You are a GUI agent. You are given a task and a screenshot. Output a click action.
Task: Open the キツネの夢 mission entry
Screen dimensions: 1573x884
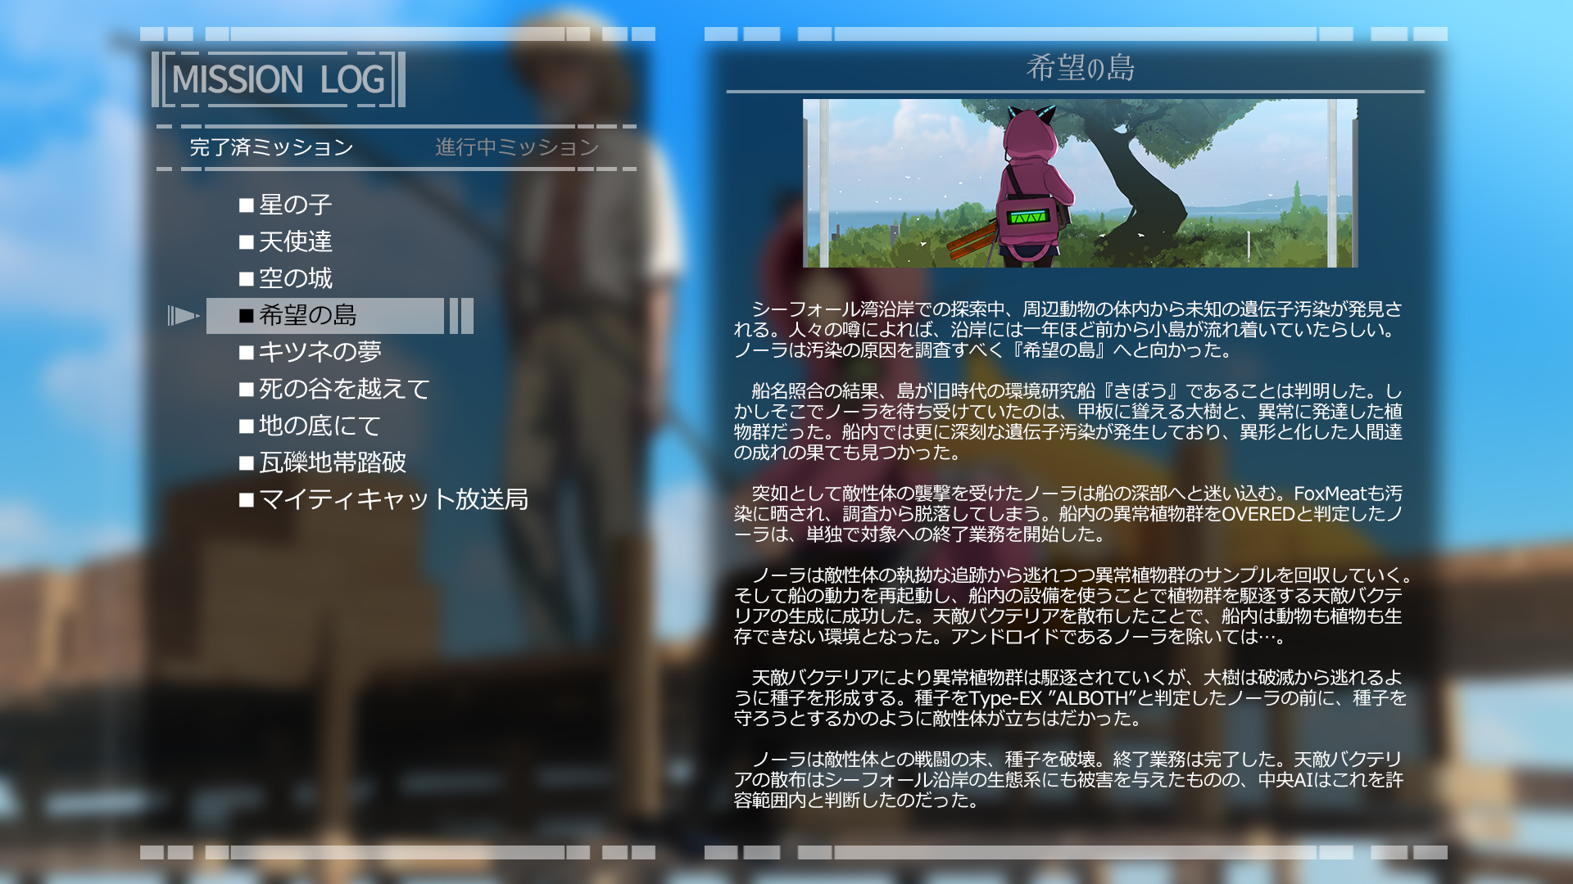point(320,352)
